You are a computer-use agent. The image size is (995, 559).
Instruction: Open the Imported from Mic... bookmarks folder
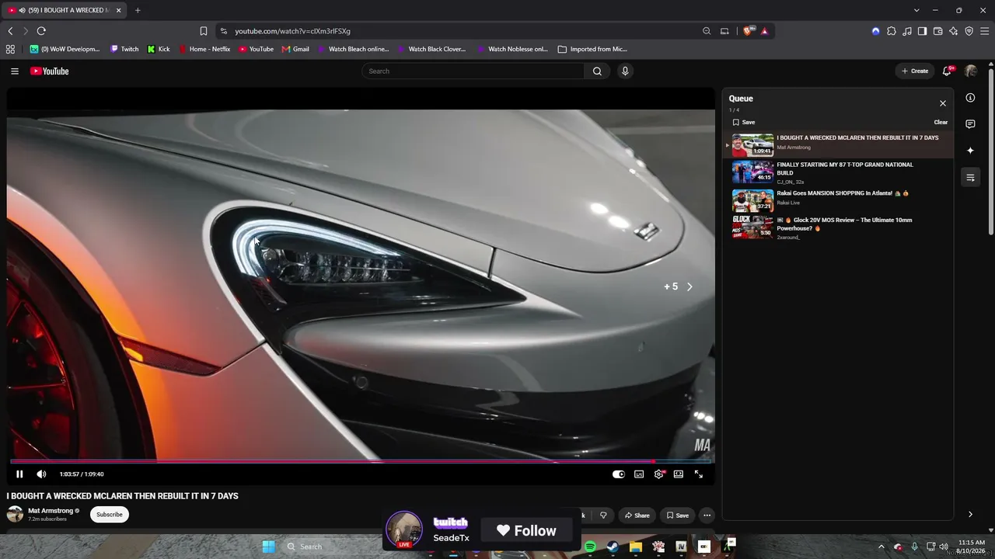[592, 49]
